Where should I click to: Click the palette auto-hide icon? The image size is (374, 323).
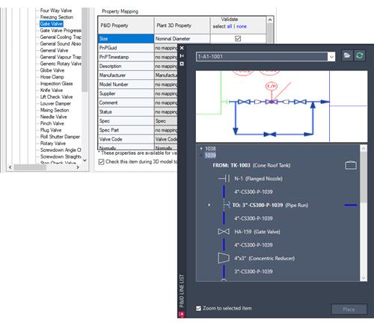[x=182, y=56]
